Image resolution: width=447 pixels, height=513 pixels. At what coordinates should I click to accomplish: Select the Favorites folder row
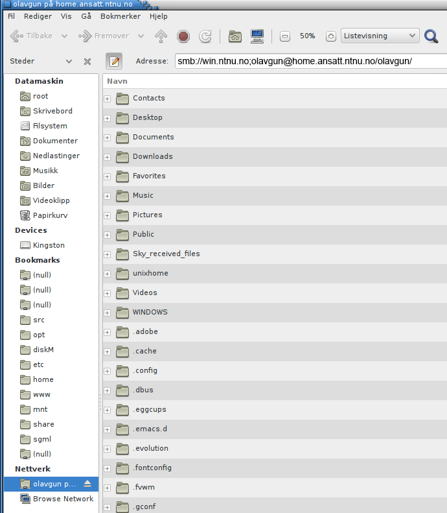[x=275, y=176]
